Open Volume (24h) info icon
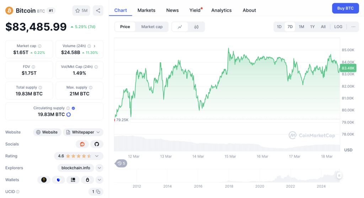 89,46
